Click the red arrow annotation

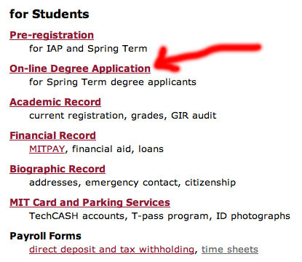click(x=207, y=57)
